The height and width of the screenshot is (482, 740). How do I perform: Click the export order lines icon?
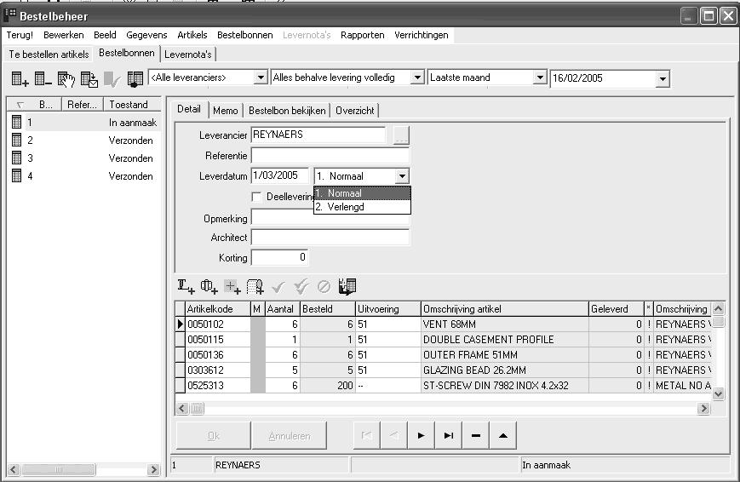pos(347,286)
